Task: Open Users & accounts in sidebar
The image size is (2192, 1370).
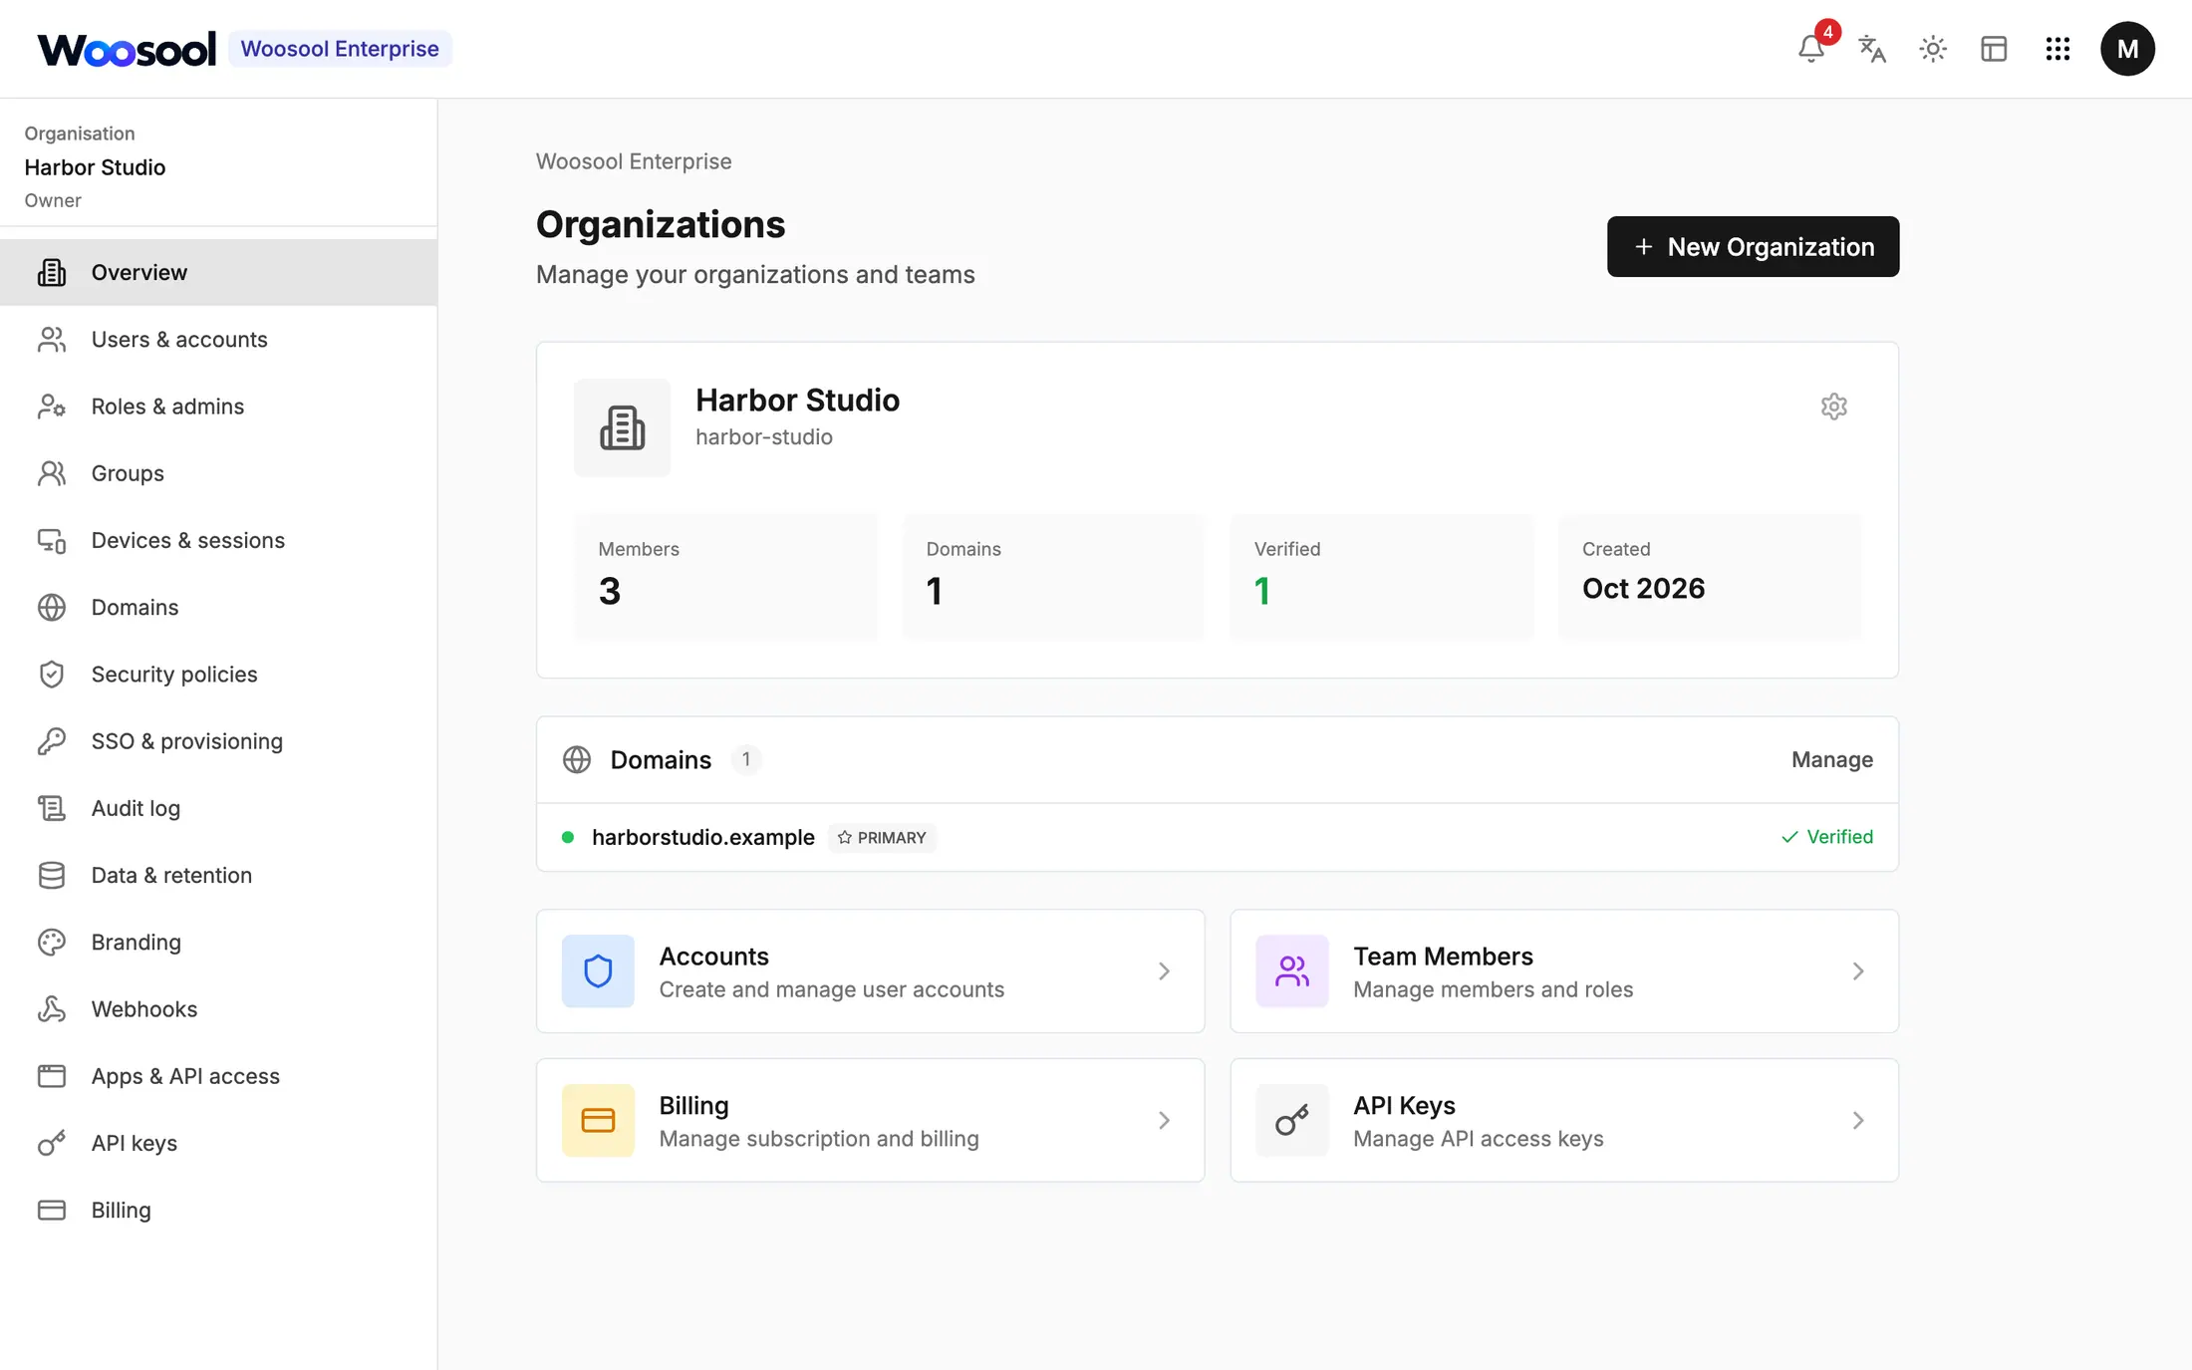Action: point(218,339)
